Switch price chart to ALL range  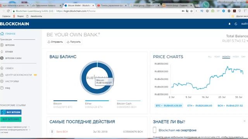[x=210, y=57]
